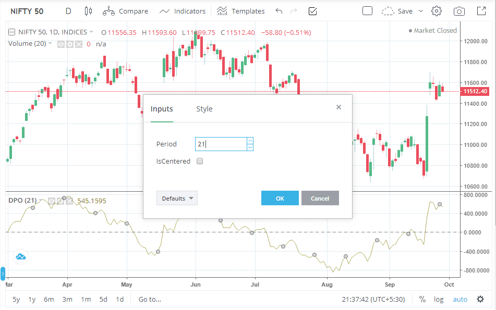The height and width of the screenshot is (310, 496).
Task: Select the 1m time range
Action: click(86, 299)
